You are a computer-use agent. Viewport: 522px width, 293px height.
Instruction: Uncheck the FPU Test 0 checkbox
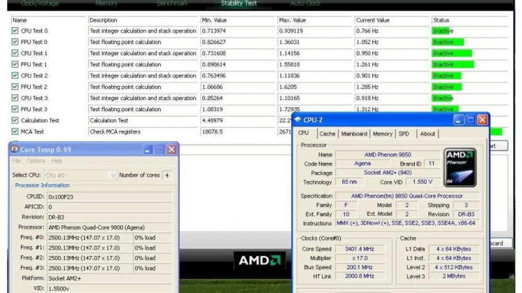point(15,42)
